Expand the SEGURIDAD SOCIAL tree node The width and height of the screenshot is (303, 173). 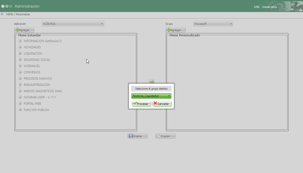coord(20,60)
